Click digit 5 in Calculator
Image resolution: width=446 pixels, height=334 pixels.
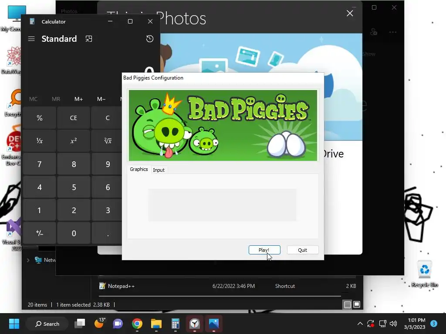(73, 187)
